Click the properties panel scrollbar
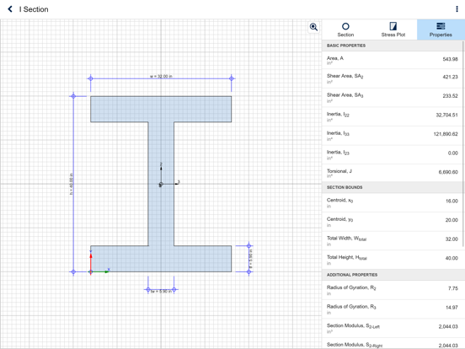 [463, 144]
